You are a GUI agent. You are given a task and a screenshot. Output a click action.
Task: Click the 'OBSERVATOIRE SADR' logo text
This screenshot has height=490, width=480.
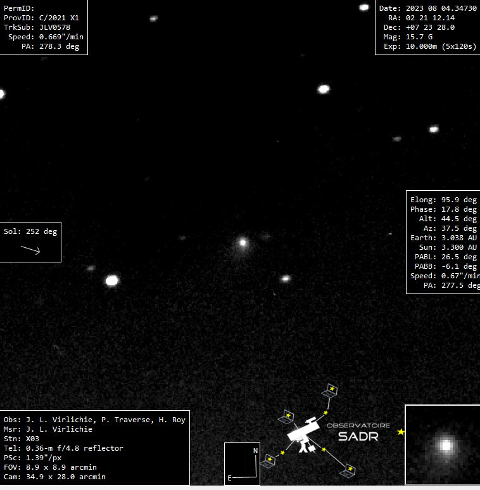pos(358,432)
